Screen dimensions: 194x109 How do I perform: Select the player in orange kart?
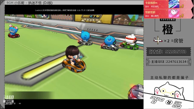[74, 59]
